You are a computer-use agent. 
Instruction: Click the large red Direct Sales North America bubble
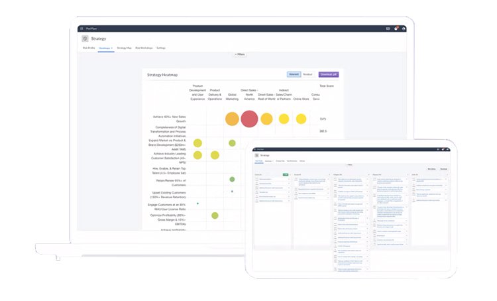tap(249, 119)
